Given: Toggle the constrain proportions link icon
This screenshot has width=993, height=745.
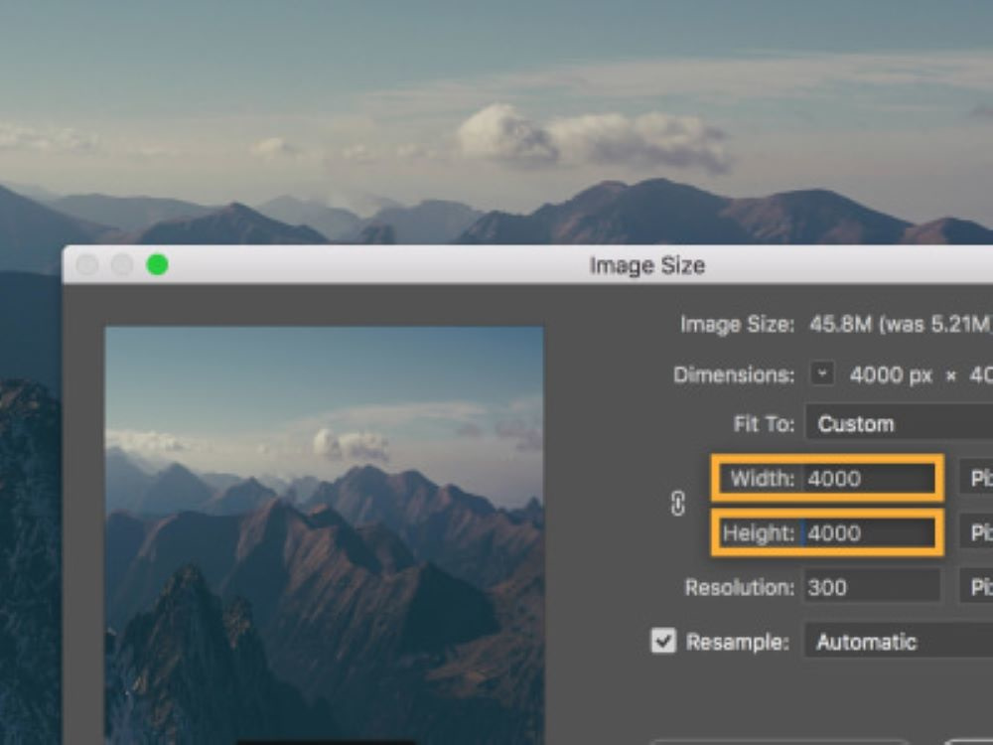Looking at the screenshot, I should pos(677,505).
